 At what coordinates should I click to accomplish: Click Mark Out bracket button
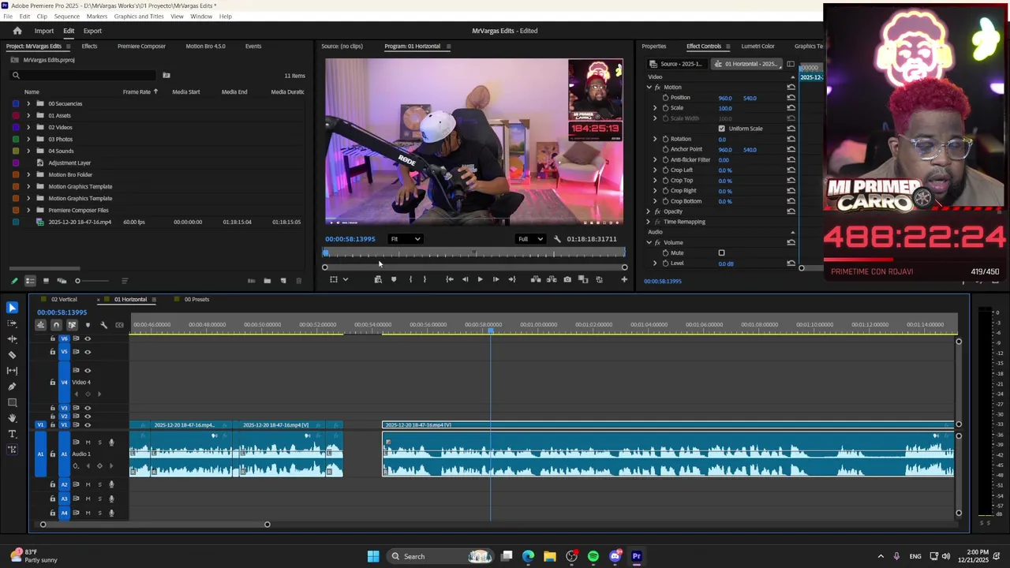pyautogui.click(x=425, y=279)
